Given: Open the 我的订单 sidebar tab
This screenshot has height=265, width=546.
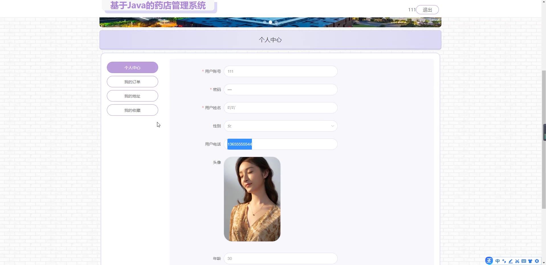Looking at the screenshot, I should click(x=133, y=82).
